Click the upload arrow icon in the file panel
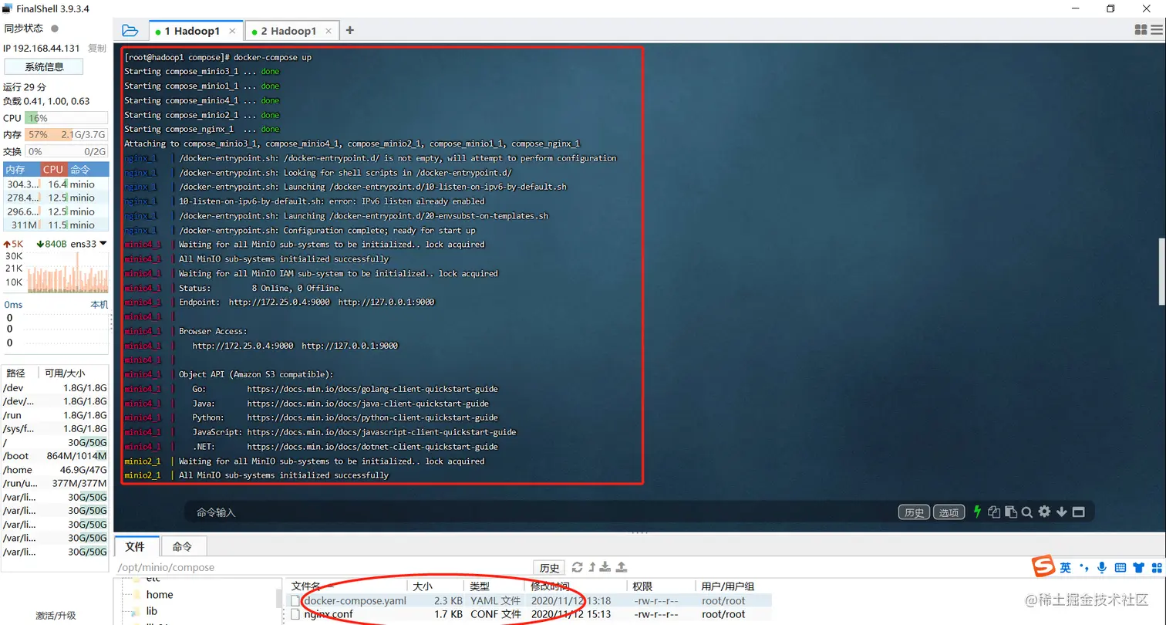Screen dimensions: 1166x625 (x=622, y=567)
